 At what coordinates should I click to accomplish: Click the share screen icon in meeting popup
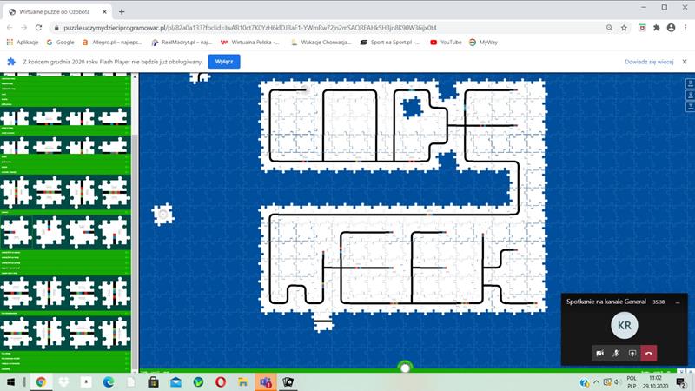[x=632, y=353]
